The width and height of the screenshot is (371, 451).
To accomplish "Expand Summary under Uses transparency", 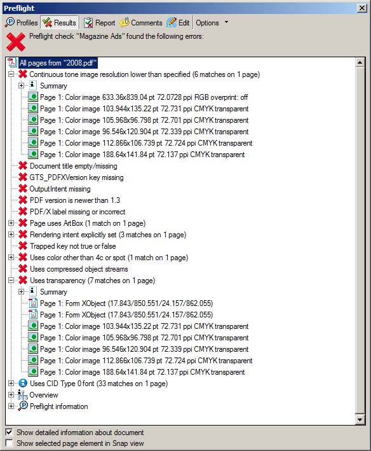I will [x=21, y=292].
